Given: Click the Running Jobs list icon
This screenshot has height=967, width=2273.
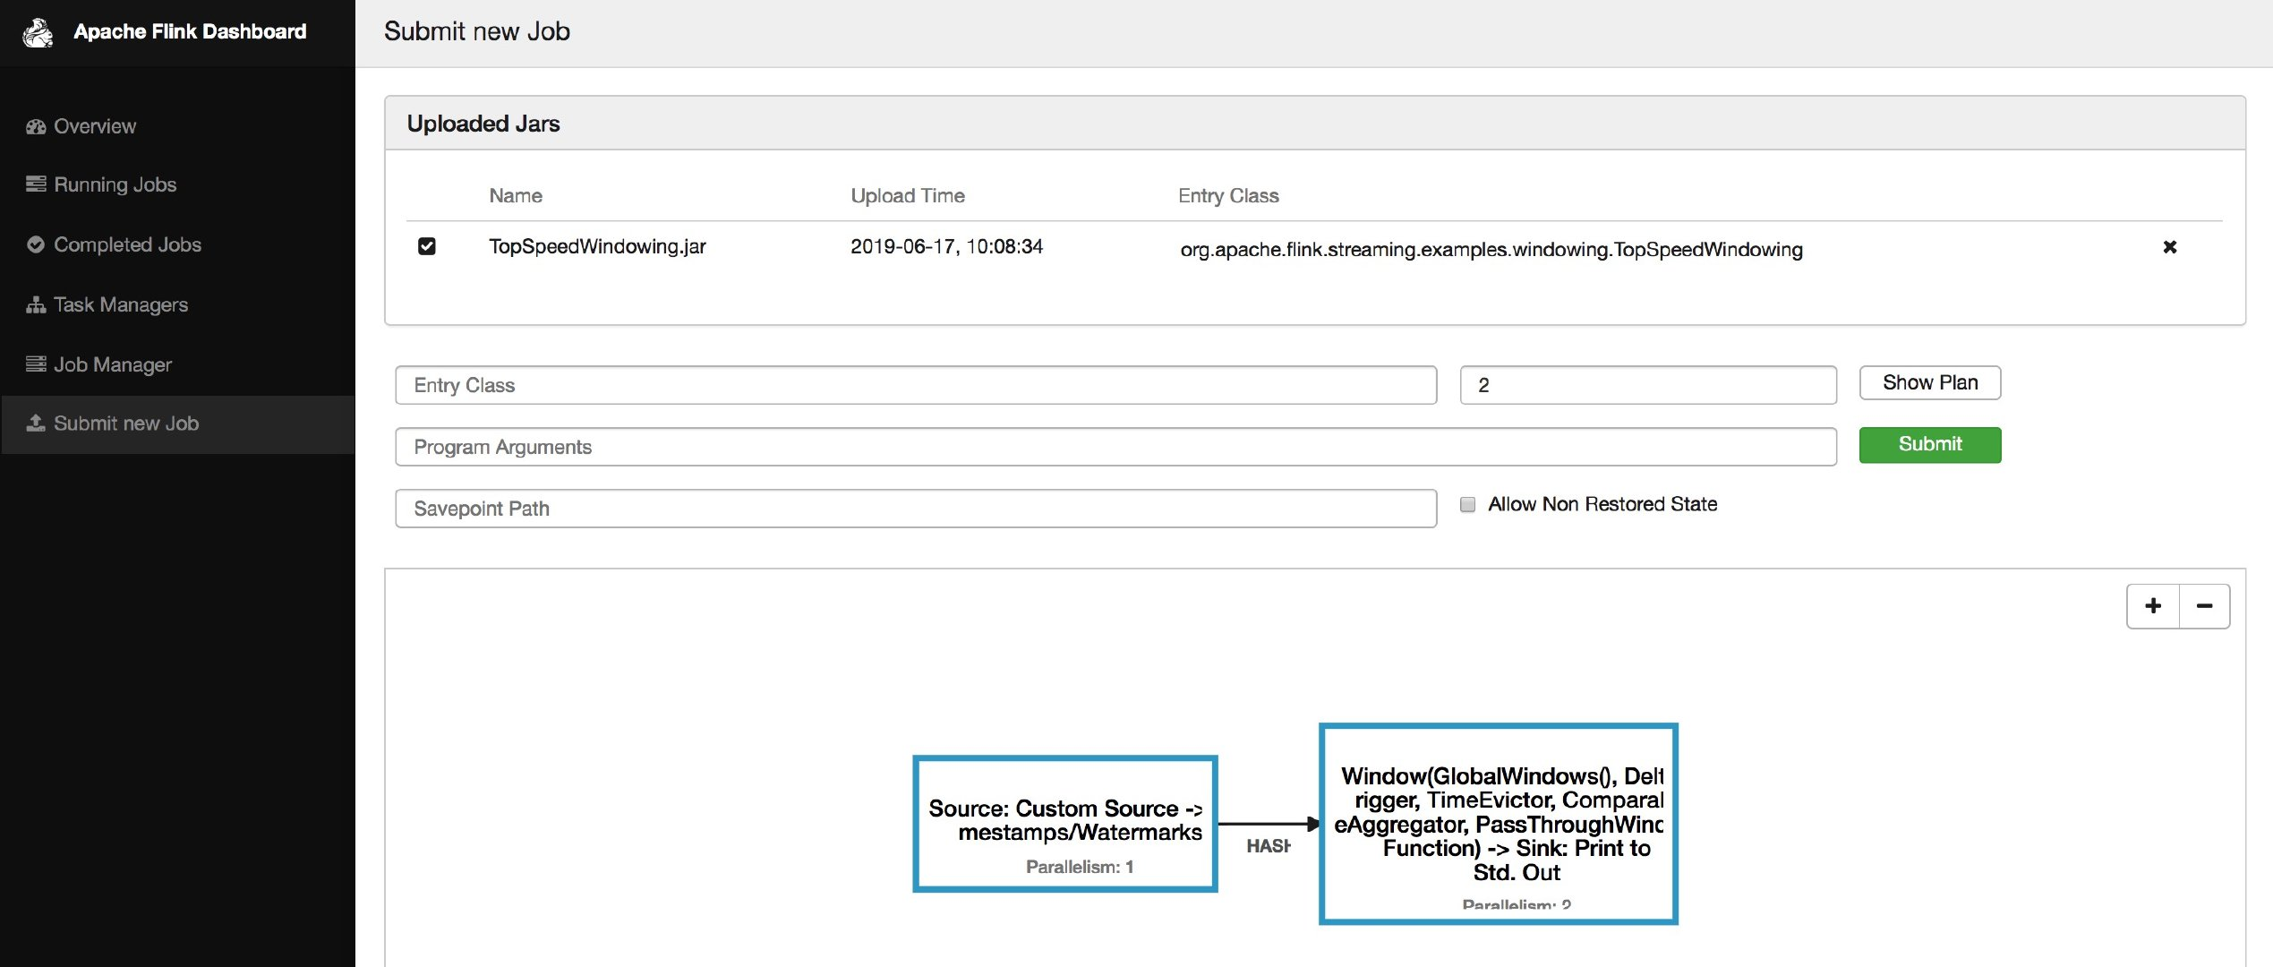Looking at the screenshot, I should [x=36, y=184].
